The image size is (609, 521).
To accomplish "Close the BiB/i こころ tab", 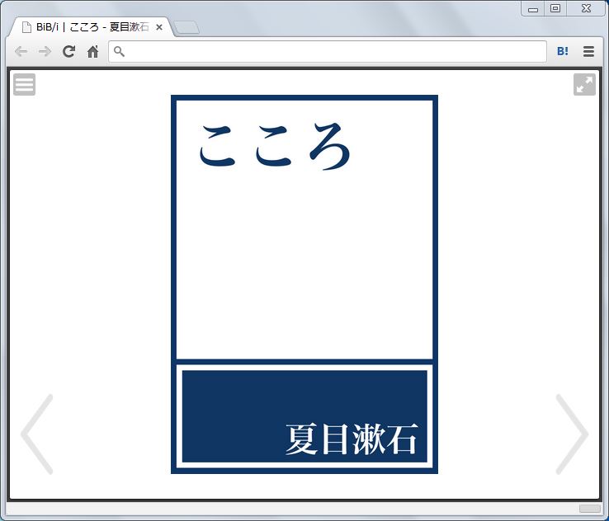I will click(x=159, y=27).
